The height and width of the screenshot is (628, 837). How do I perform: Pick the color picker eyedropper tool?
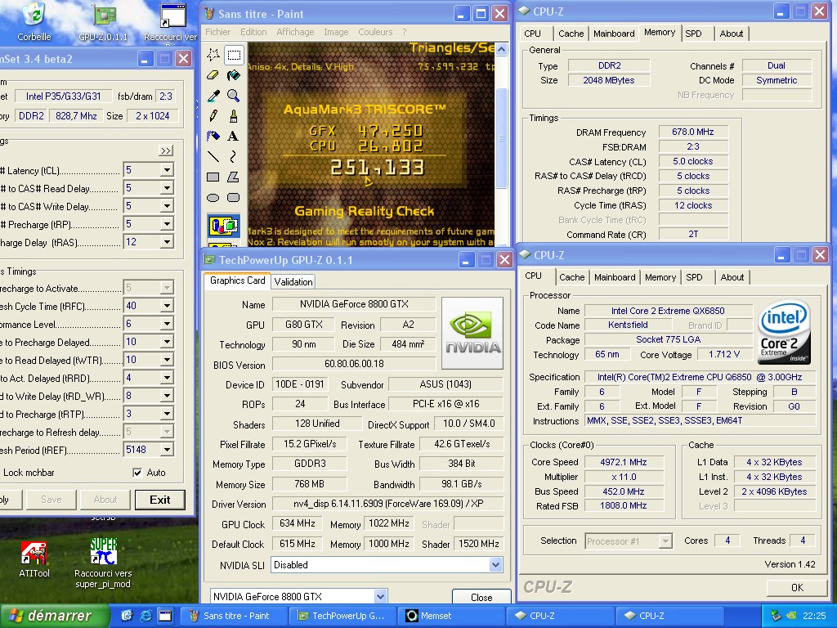213,96
